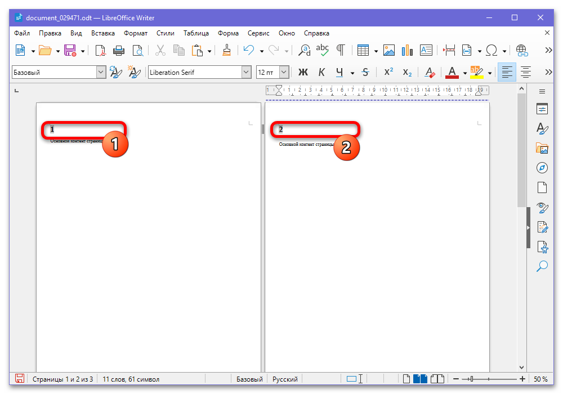Apply the red font color swatch
Image resolution: width=563 pixels, height=394 pixels.
(452, 73)
